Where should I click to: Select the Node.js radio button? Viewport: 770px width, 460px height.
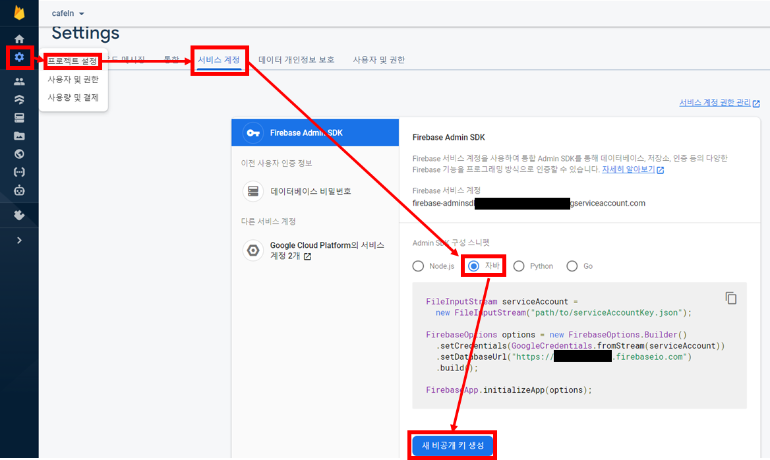pyautogui.click(x=418, y=266)
